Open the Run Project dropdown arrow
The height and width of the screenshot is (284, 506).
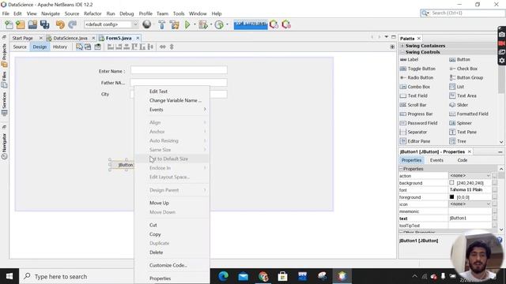point(194,24)
